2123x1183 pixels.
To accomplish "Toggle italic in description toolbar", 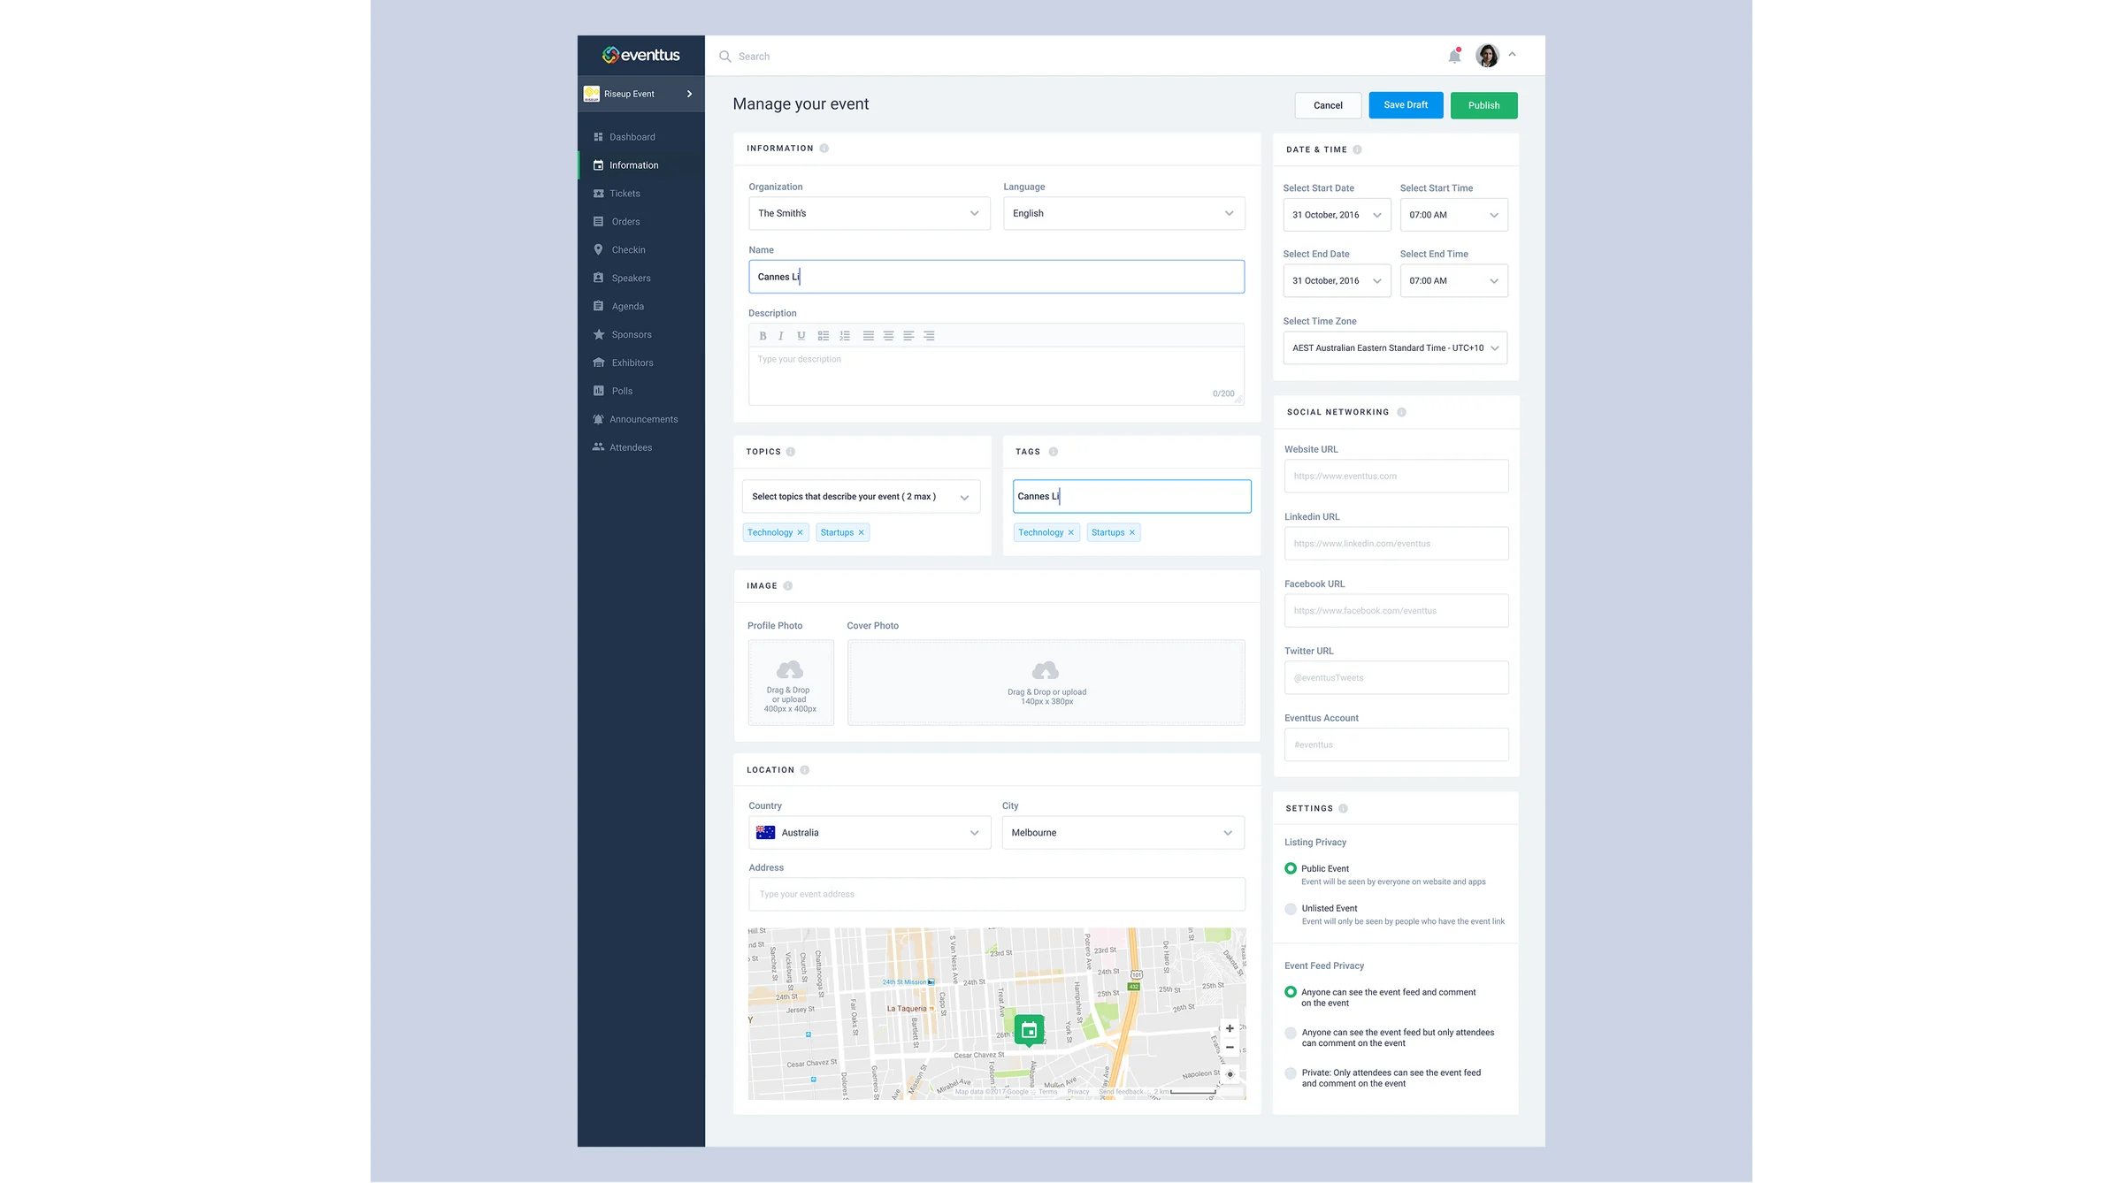I will pos(781,336).
